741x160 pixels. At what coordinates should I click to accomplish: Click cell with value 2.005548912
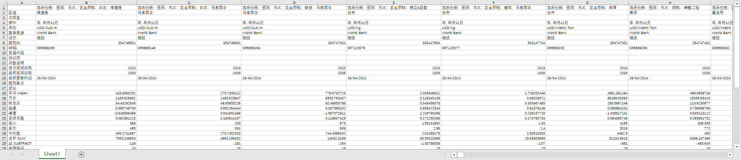(x=394, y=93)
